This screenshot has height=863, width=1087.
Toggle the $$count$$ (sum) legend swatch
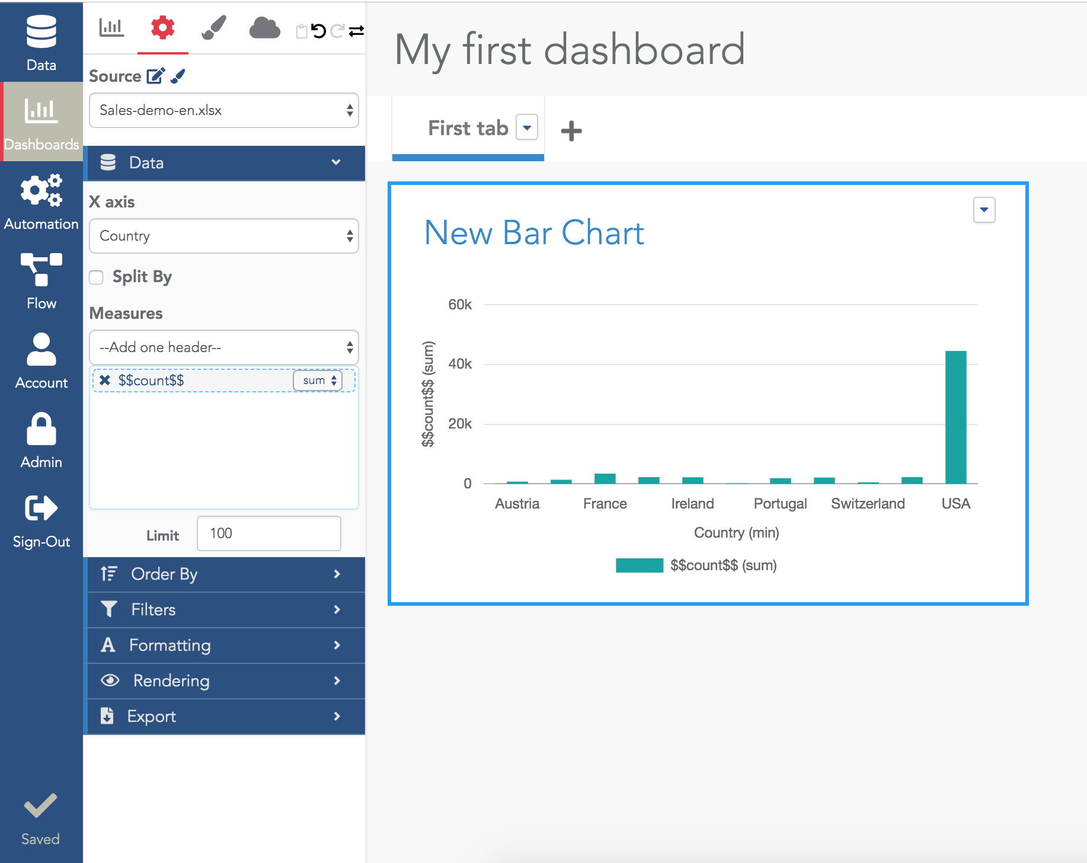click(x=640, y=565)
